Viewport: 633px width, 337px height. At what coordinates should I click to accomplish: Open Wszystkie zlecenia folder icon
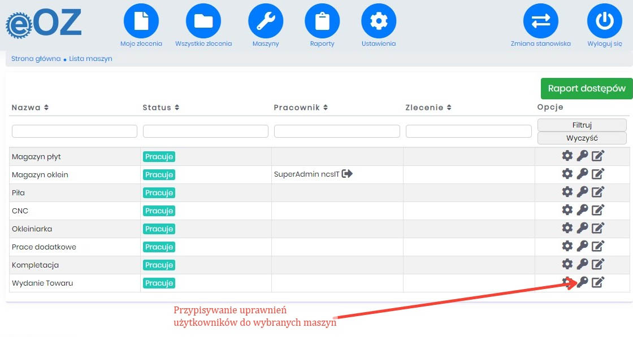[203, 21]
